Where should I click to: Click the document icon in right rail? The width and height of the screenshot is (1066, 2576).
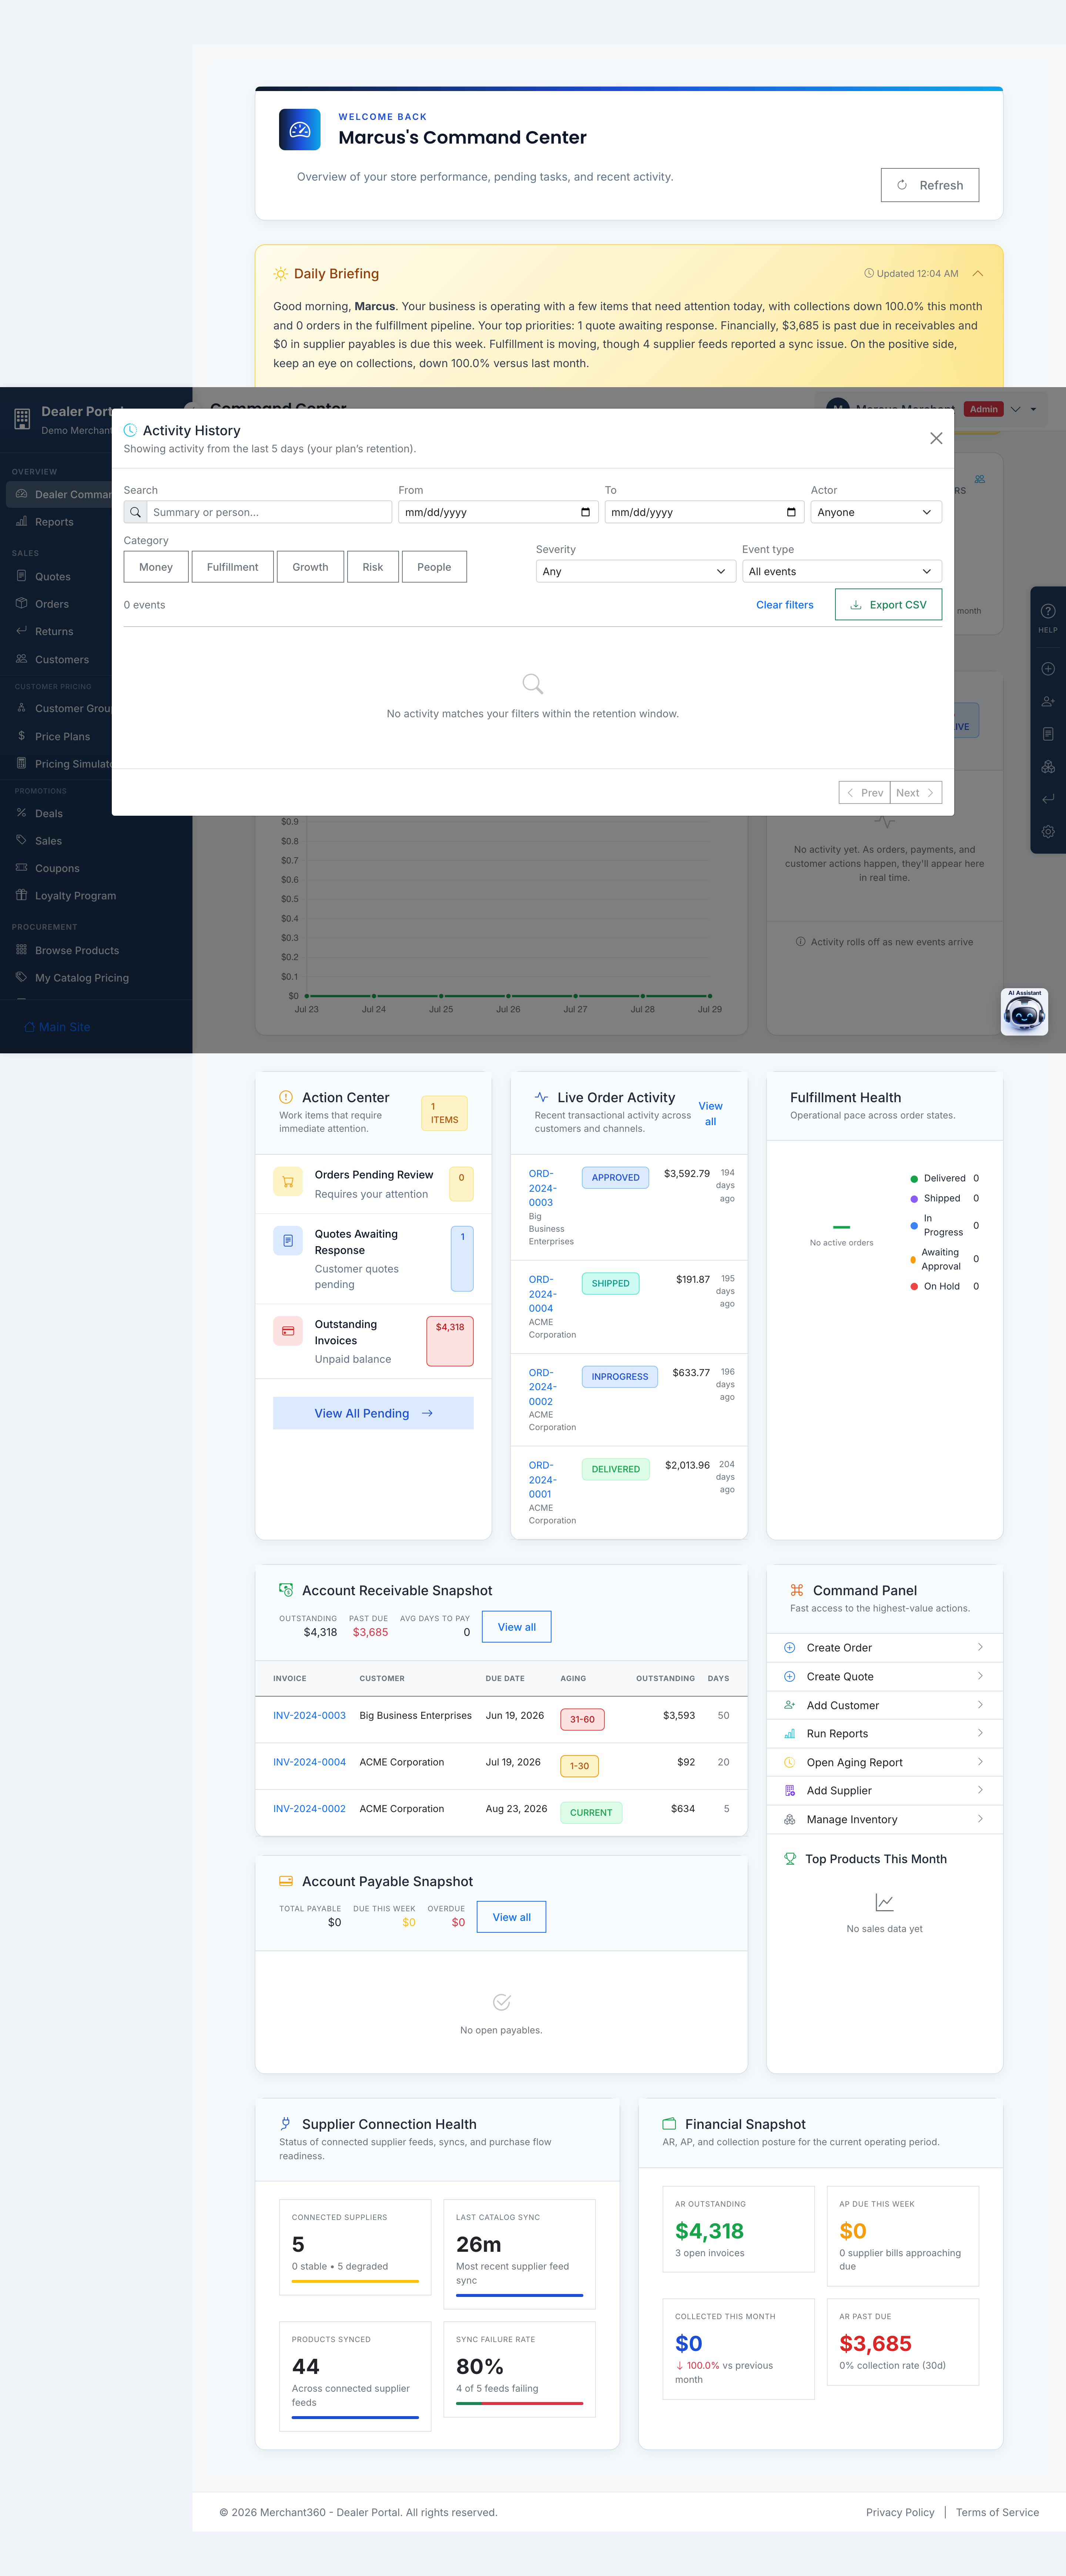click(1047, 734)
